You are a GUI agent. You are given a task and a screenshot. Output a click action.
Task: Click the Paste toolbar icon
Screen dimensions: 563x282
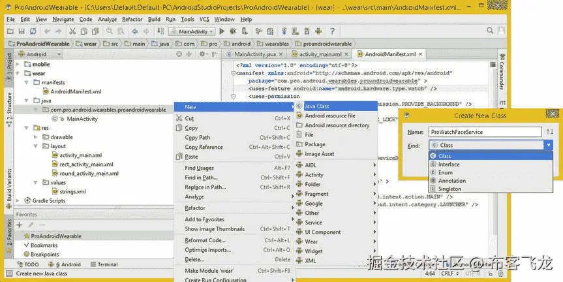click(x=95, y=31)
